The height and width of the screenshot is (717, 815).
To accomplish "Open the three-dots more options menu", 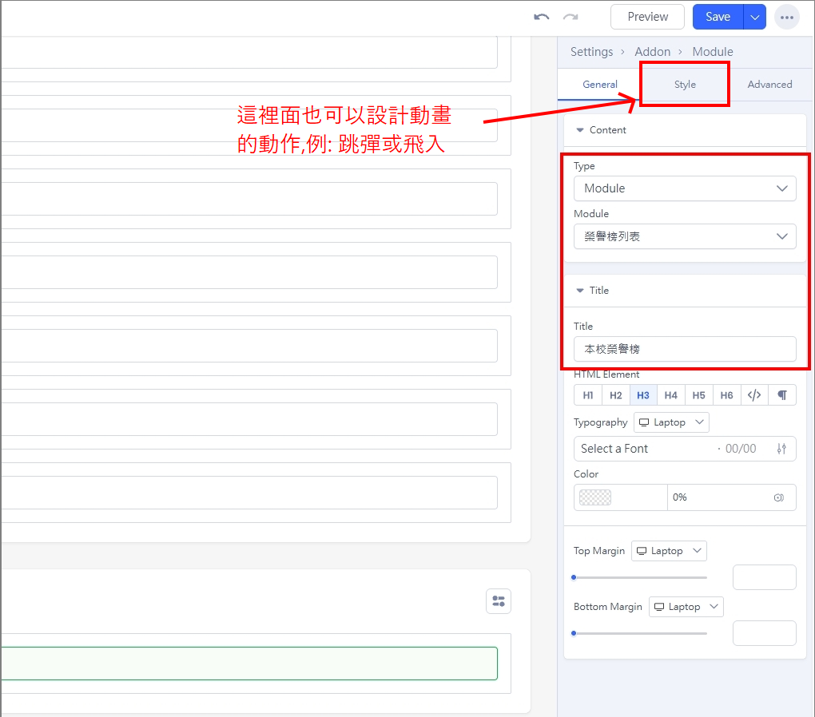I will [787, 17].
